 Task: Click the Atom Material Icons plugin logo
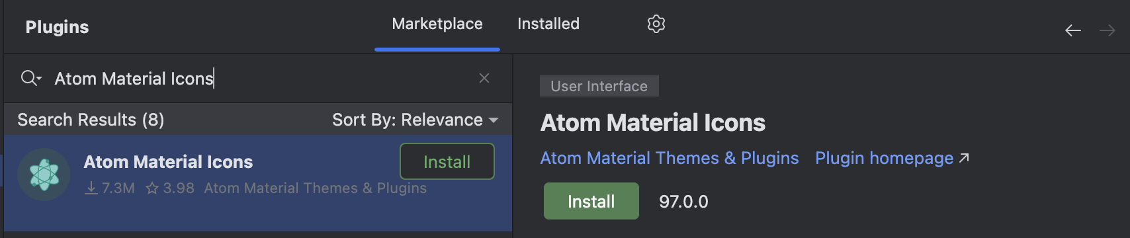pyautogui.click(x=44, y=175)
